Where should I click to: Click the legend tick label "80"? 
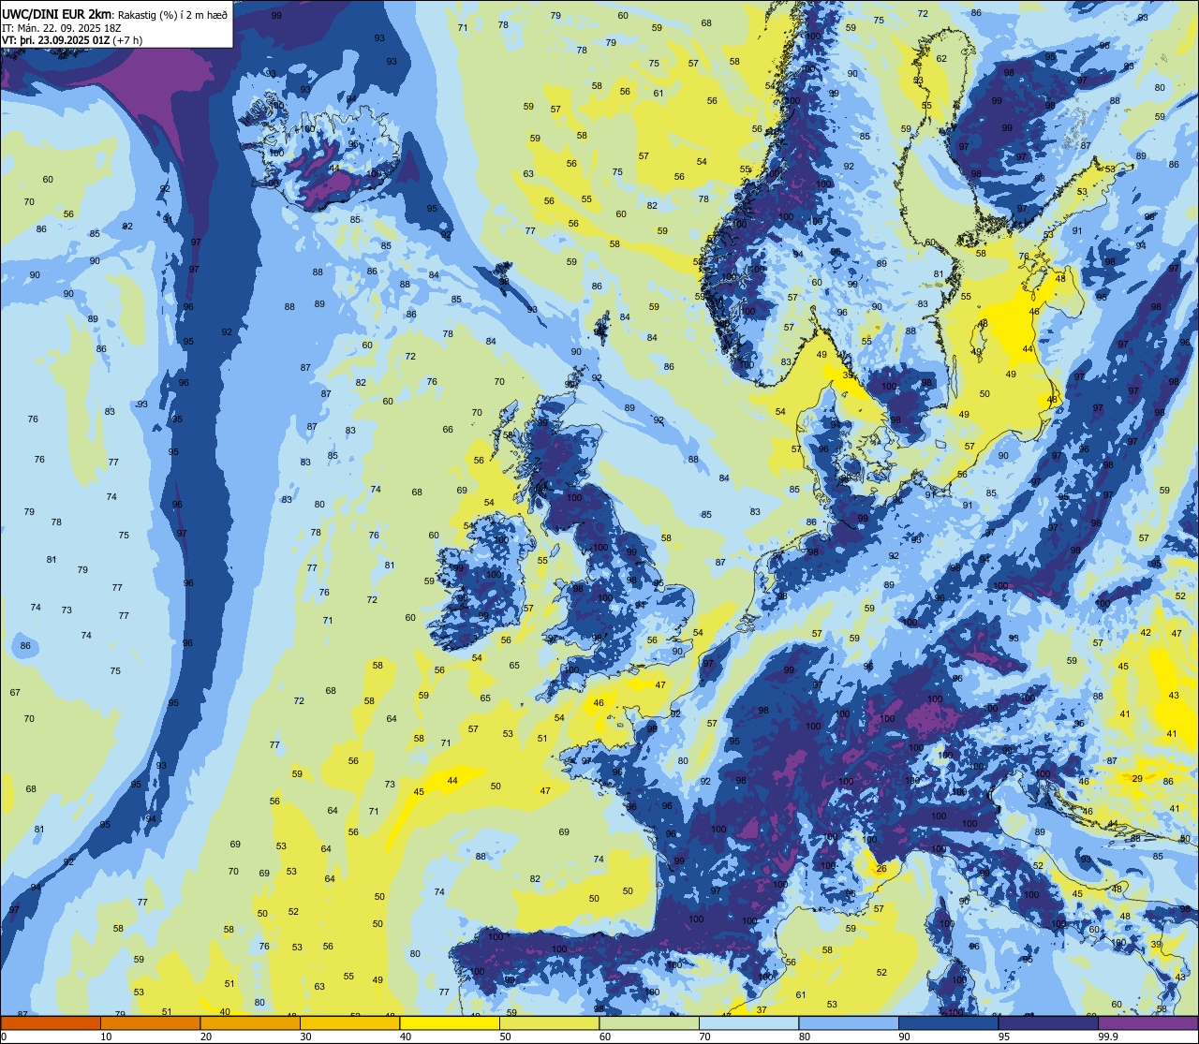[x=805, y=1037]
